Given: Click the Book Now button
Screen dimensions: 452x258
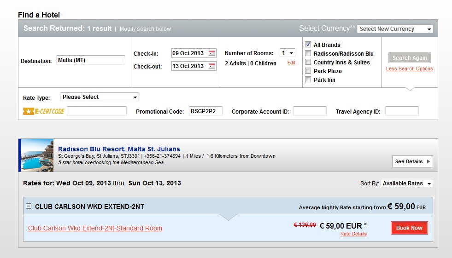Looking at the screenshot, I should pyautogui.click(x=409, y=228).
